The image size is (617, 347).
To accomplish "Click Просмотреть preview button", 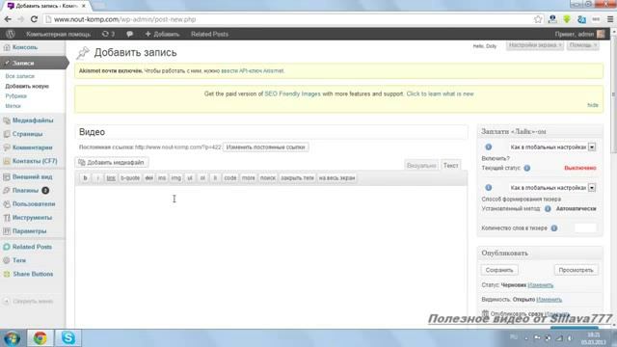I will [x=576, y=270].
